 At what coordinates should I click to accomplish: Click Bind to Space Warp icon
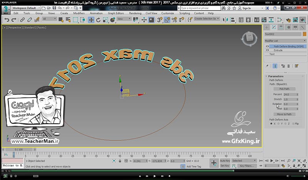(x=37, y=20)
